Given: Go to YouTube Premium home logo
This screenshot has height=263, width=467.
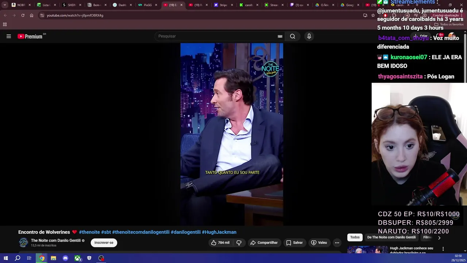Looking at the screenshot, I should (30, 36).
